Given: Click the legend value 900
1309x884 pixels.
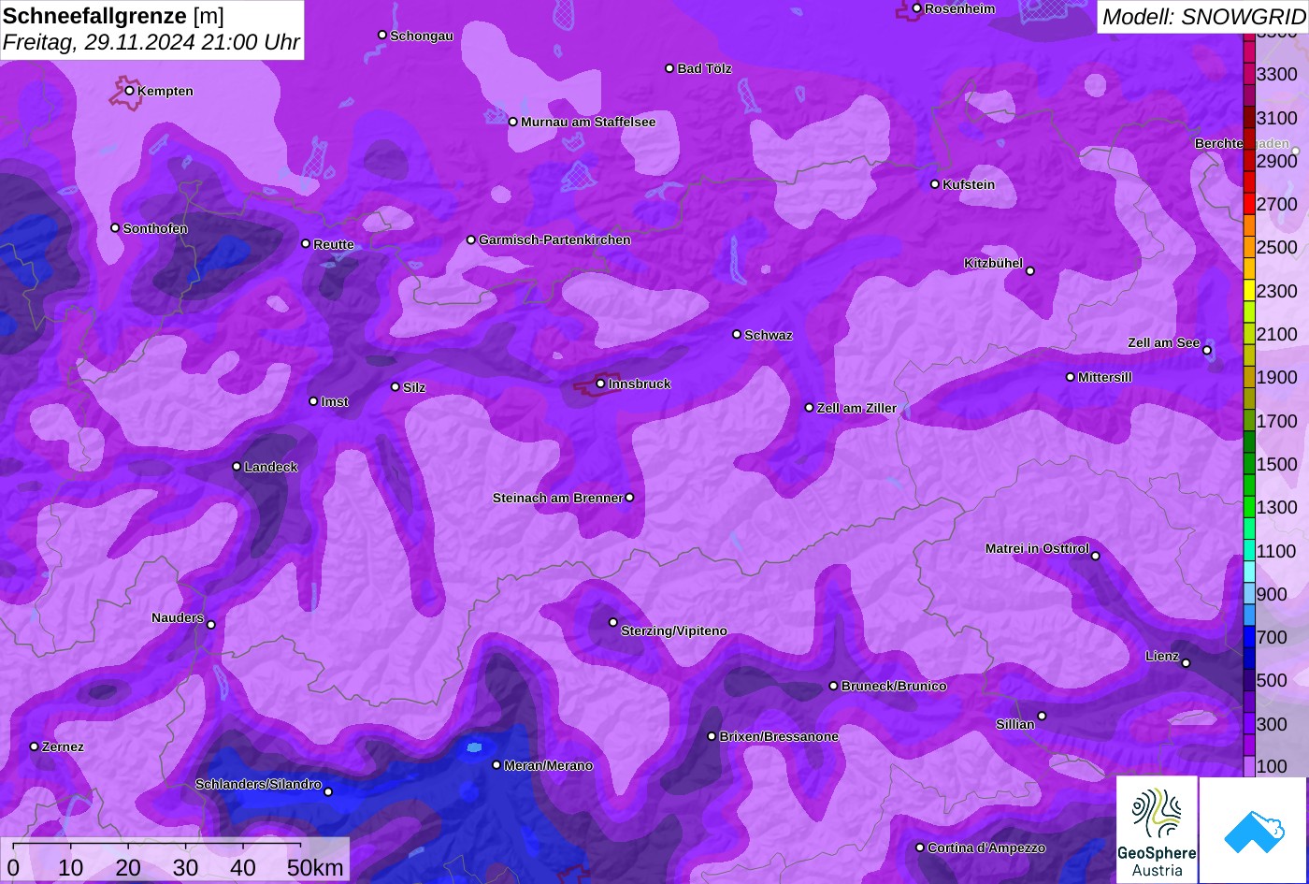Looking at the screenshot, I should click(x=1272, y=594).
